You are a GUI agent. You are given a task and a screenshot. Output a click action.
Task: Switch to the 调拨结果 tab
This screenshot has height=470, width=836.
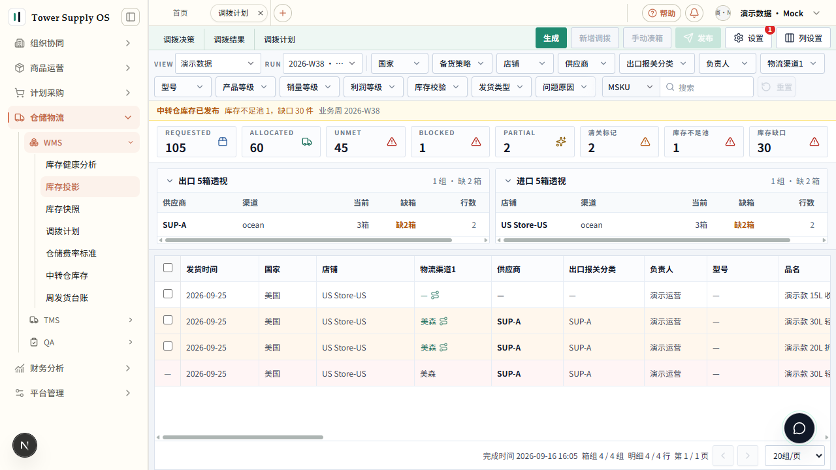[x=229, y=39]
